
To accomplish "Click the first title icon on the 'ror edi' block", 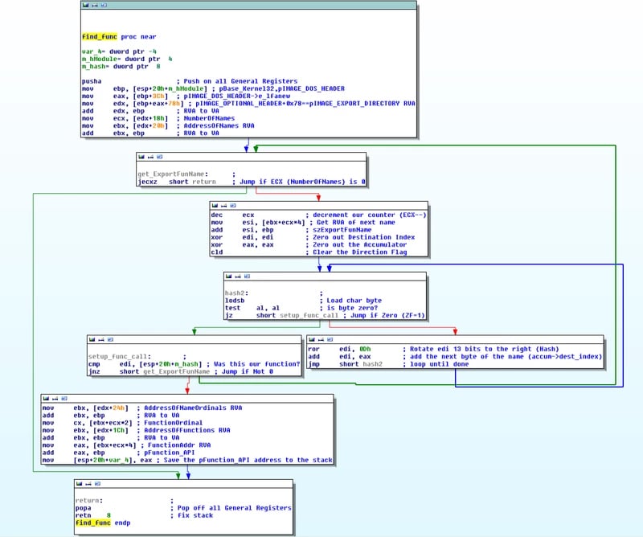I will 312,338.
